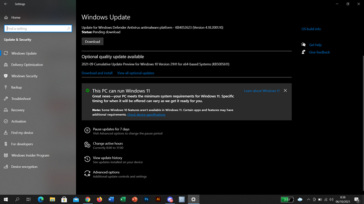The width and height of the screenshot is (364, 204).
Task: Switch to Google Chrome on taskbar
Action: [x=88, y=200]
